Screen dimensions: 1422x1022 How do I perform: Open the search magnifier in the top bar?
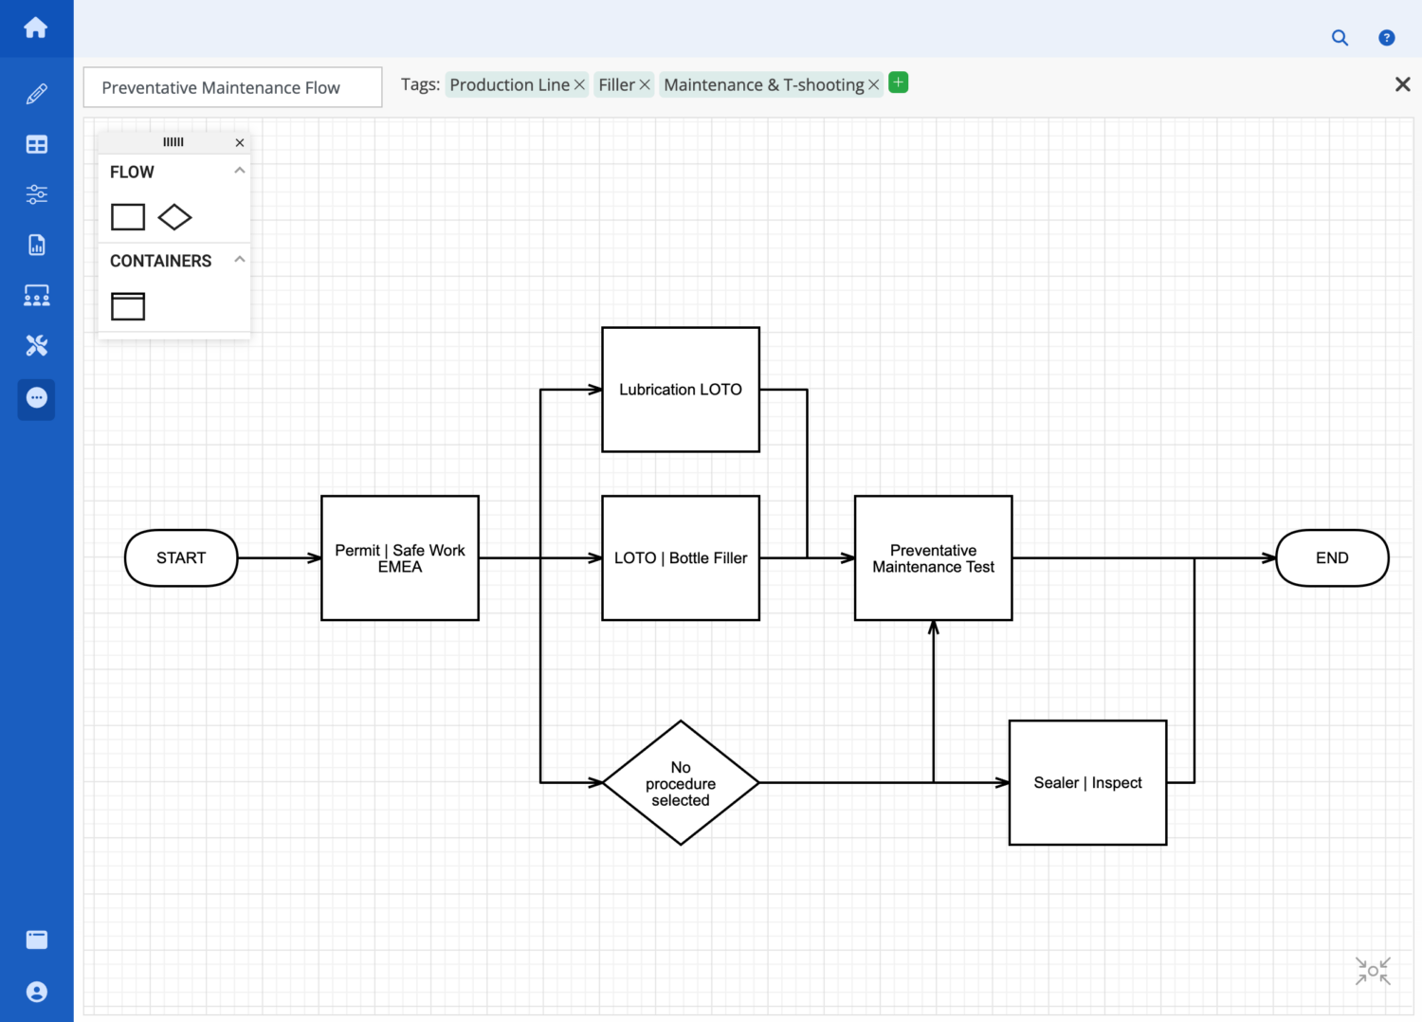[x=1340, y=38]
